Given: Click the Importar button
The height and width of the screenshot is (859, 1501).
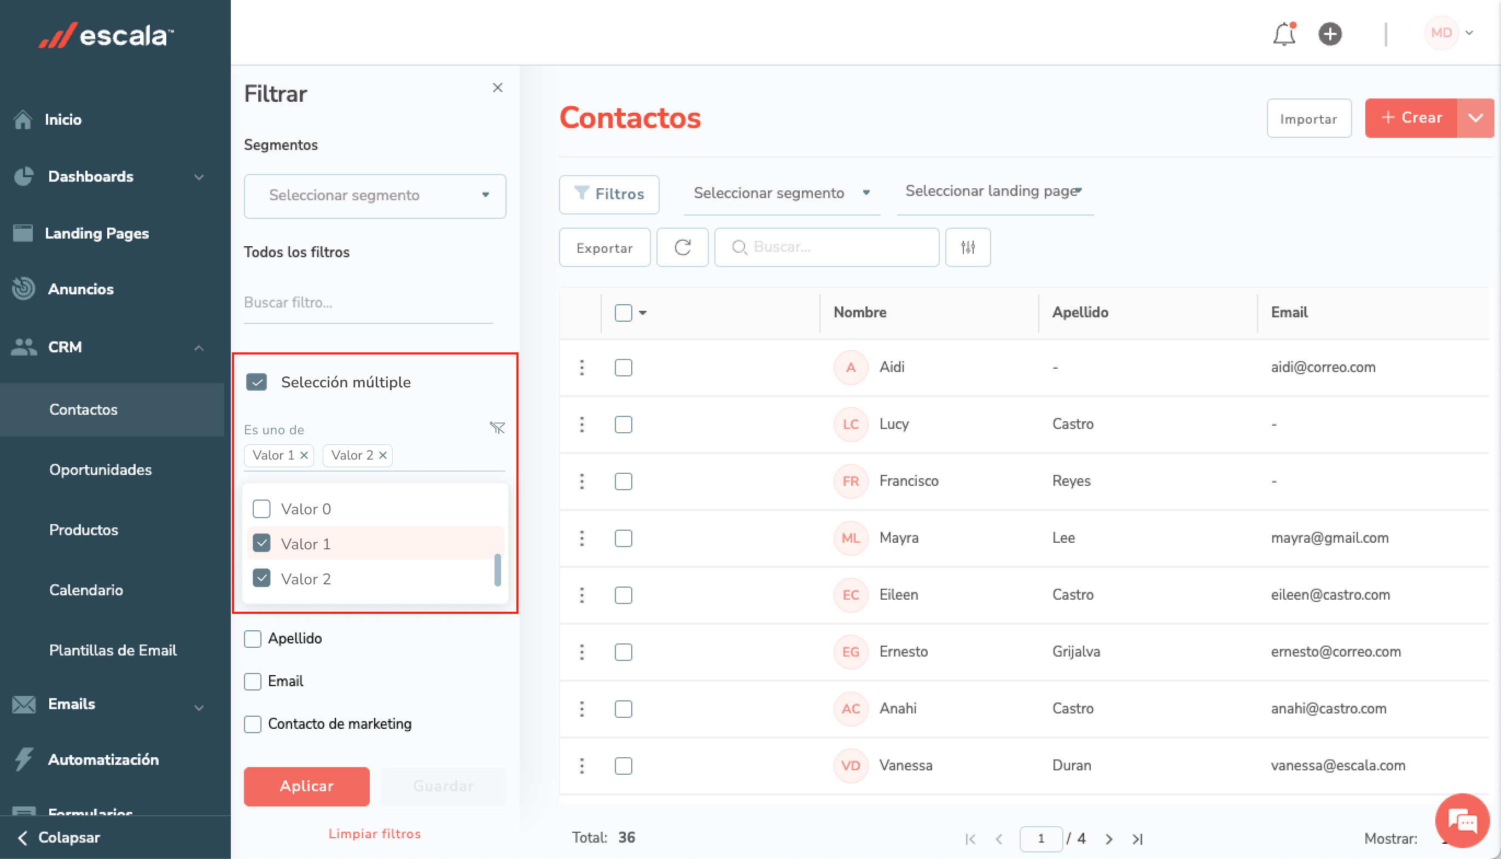Looking at the screenshot, I should click(x=1309, y=119).
